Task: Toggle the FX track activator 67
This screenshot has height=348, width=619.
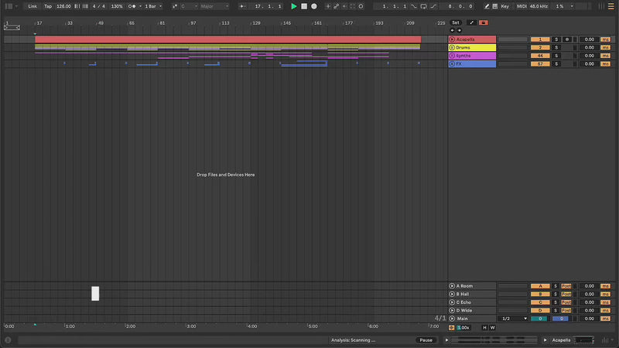Action: [x=539, y=64]
